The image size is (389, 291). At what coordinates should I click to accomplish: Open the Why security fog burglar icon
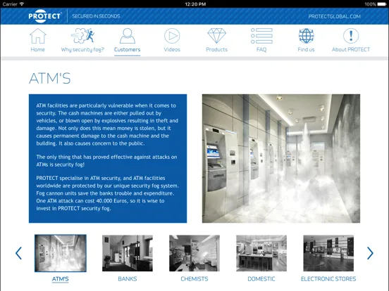click(x=82, y=36)
